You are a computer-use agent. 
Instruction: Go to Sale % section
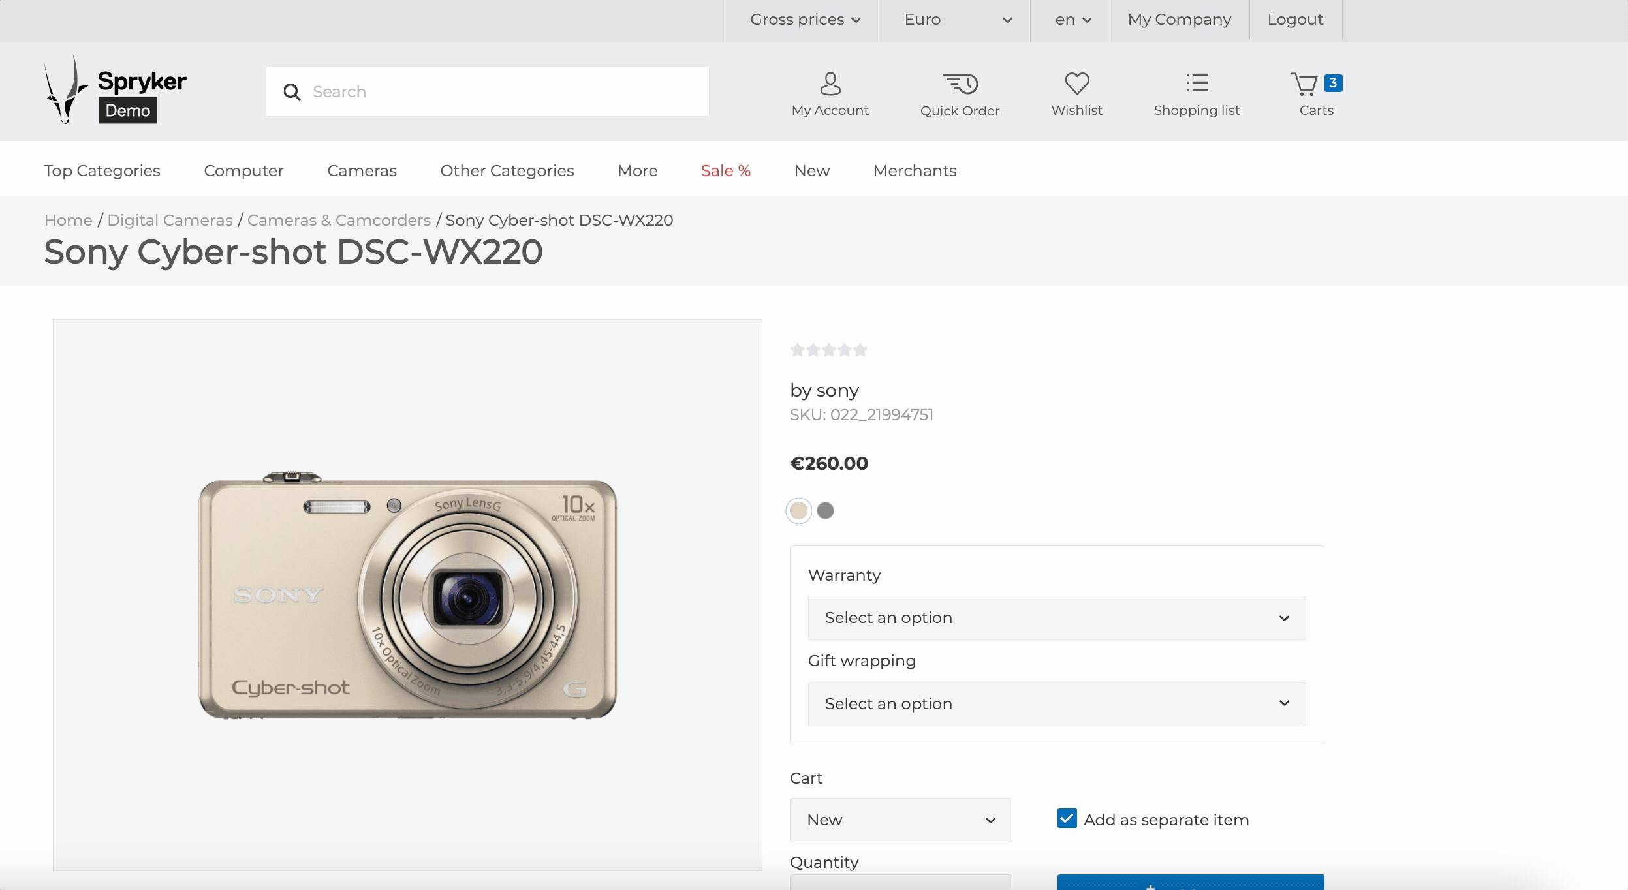726,170
